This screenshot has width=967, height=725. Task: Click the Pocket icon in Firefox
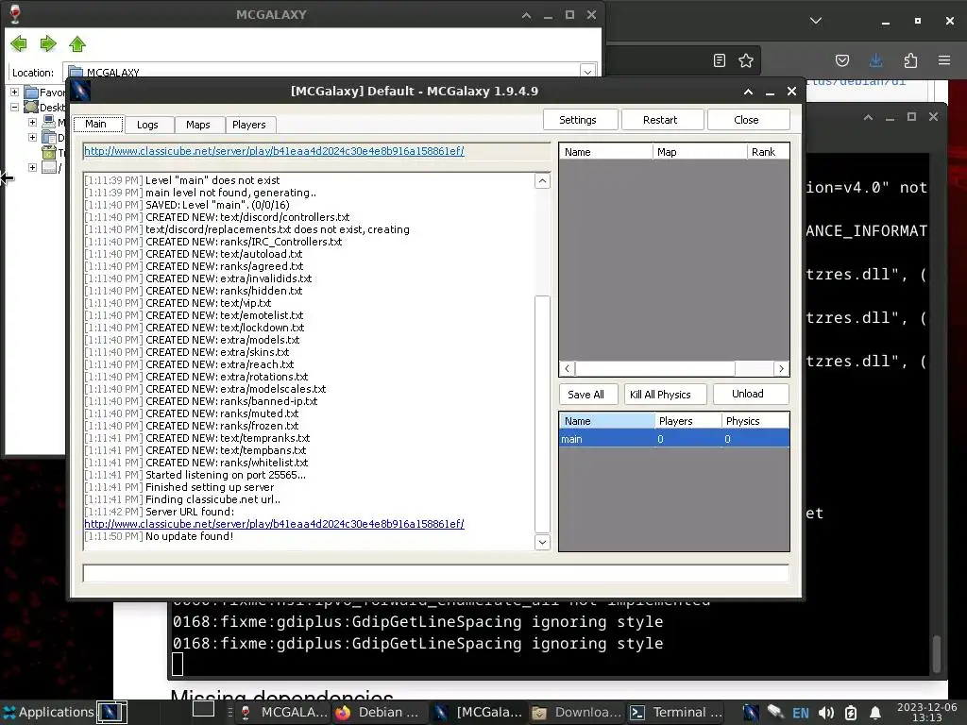841,60
